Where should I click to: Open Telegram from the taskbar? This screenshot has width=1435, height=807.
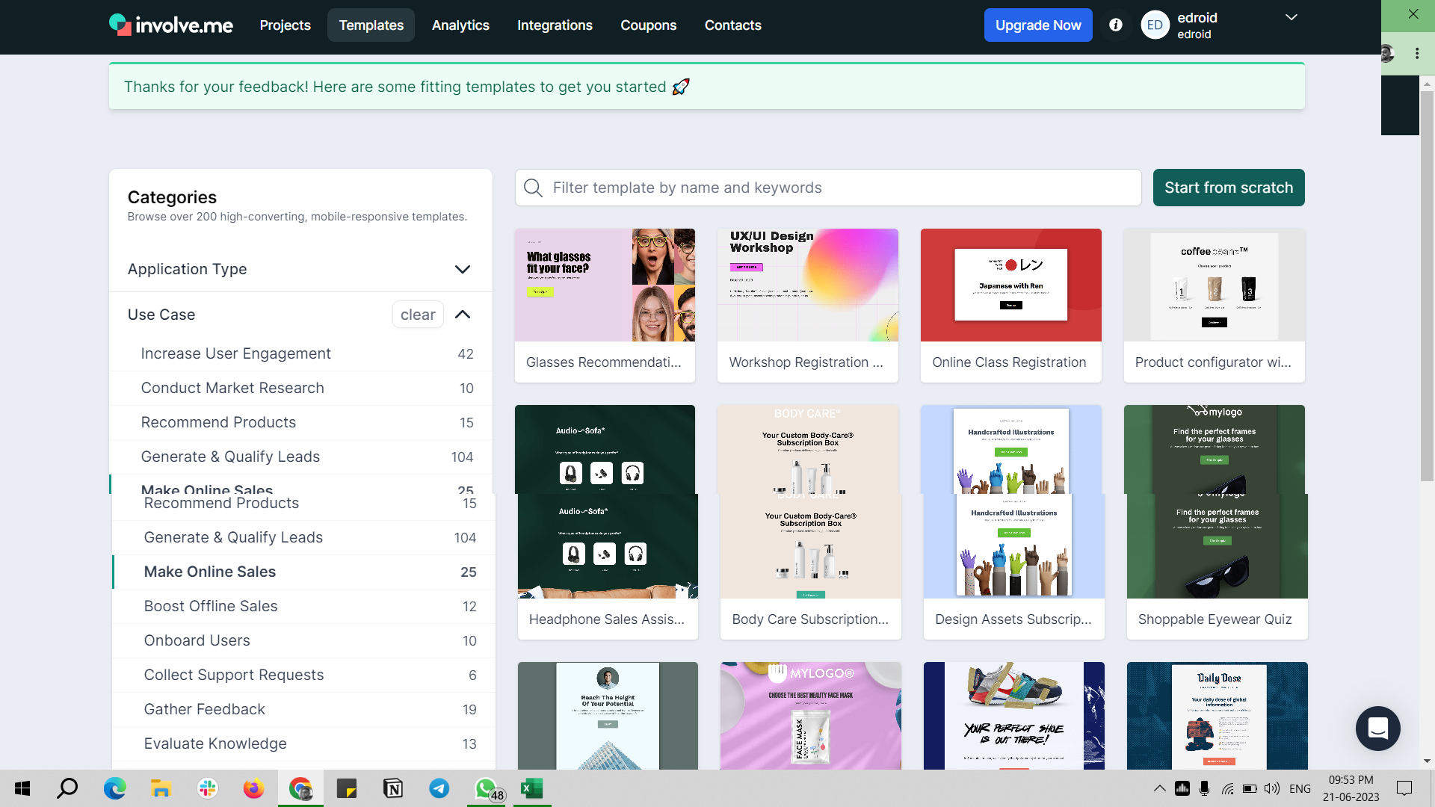pyautogui.click(x=439, y=788)
